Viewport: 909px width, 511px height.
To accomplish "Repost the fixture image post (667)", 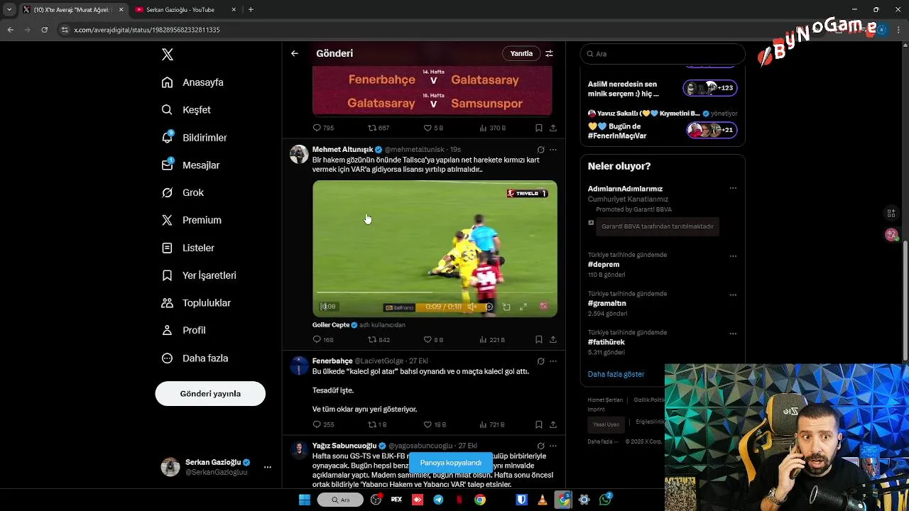I will point(379,128).
